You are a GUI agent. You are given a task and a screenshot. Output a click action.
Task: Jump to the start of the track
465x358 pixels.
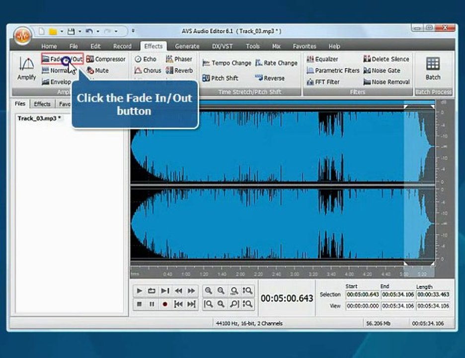[178, 304]
